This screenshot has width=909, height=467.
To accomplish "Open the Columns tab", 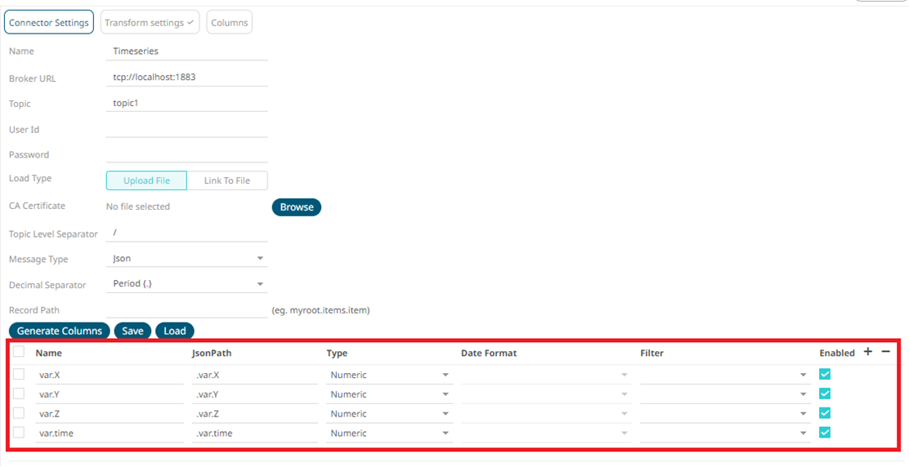I will click(x=229, y=23).
